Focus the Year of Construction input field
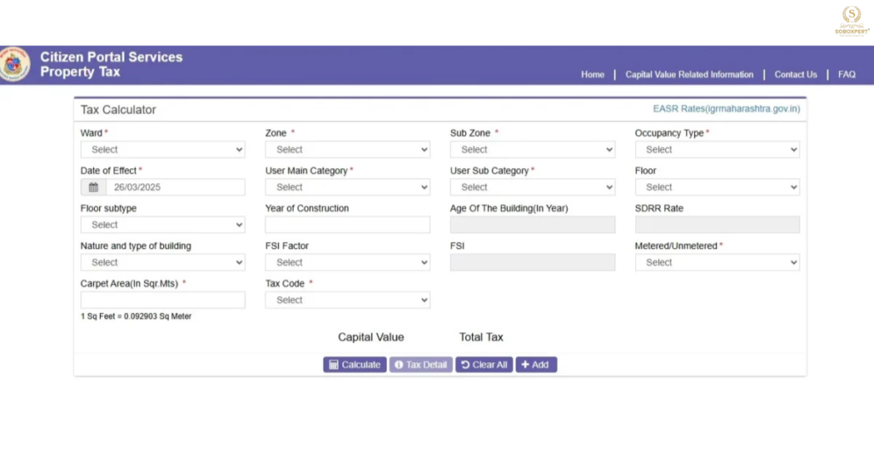This screenshot has width=874, height=457. [x=348, y=224]
